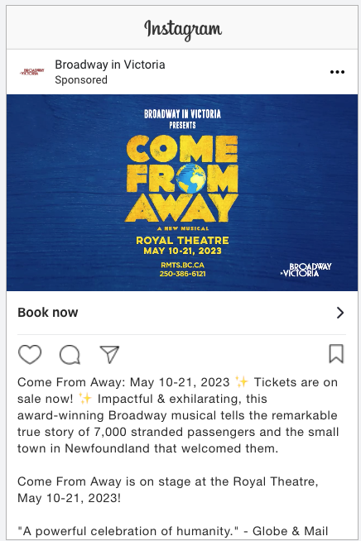Click the phone number 250-386-6121

point(182,274)
